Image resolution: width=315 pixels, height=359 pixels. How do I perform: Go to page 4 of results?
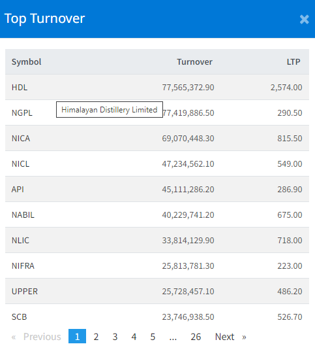(x=134, y=337)
